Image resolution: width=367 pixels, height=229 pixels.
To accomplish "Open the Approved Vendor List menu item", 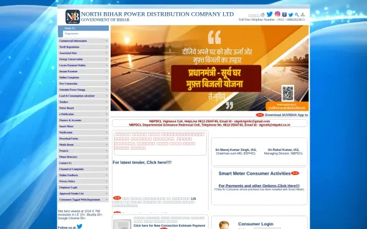I will (83, 194).
